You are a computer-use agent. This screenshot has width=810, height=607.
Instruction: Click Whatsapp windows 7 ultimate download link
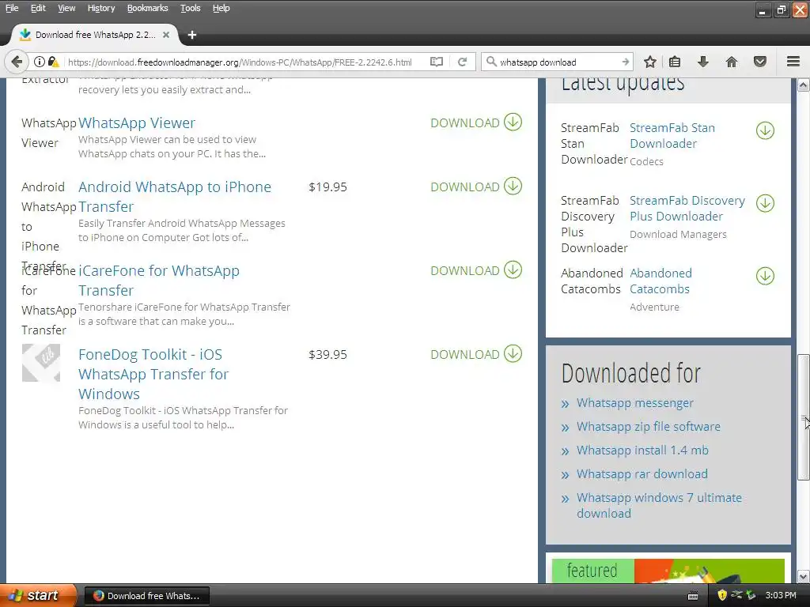point(659,505)
